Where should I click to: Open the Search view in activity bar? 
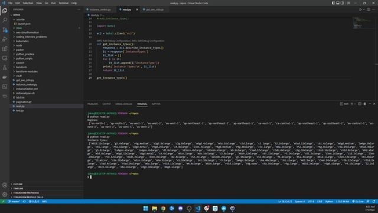tap(5, 20)
